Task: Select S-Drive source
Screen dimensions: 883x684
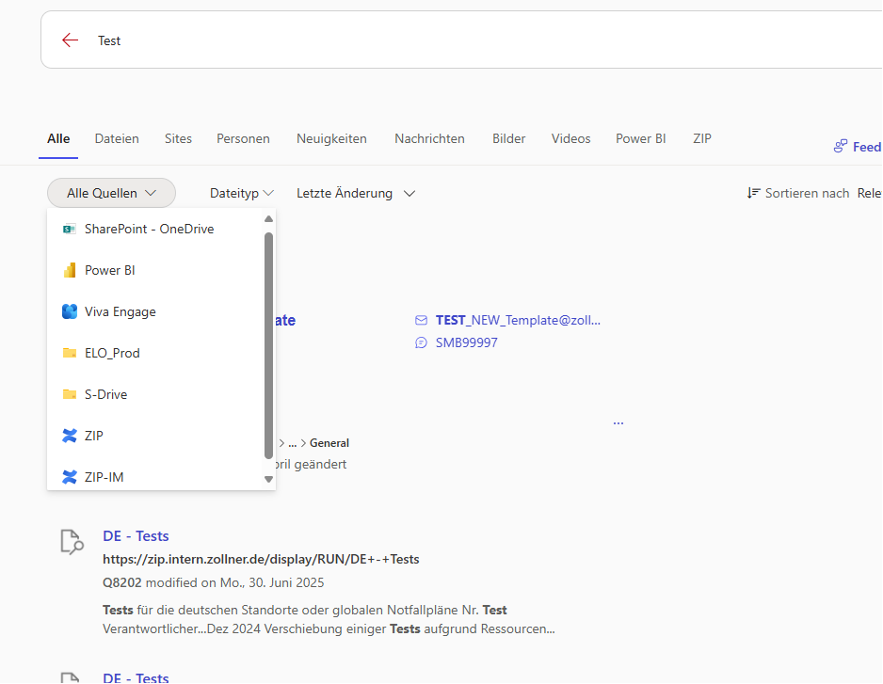Action: click(156, 394)
